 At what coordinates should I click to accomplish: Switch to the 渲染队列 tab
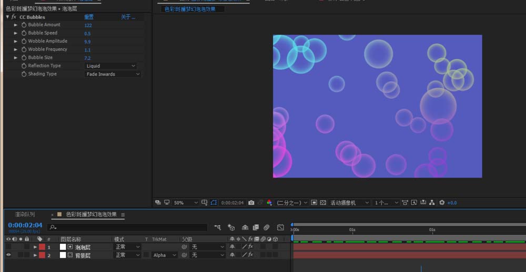click(x=25, y=215)
